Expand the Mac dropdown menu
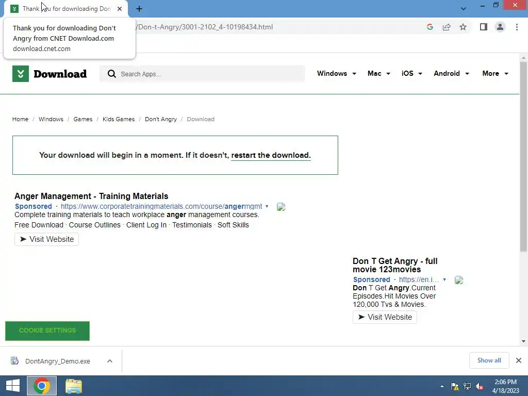The width and height of the screenshot is (528, 396). 379,73
